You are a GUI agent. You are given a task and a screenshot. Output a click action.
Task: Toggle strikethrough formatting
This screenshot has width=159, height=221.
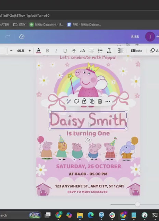point(74,51)
